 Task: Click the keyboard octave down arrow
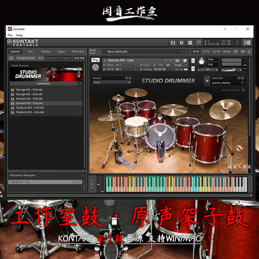(x=92, y=188)
